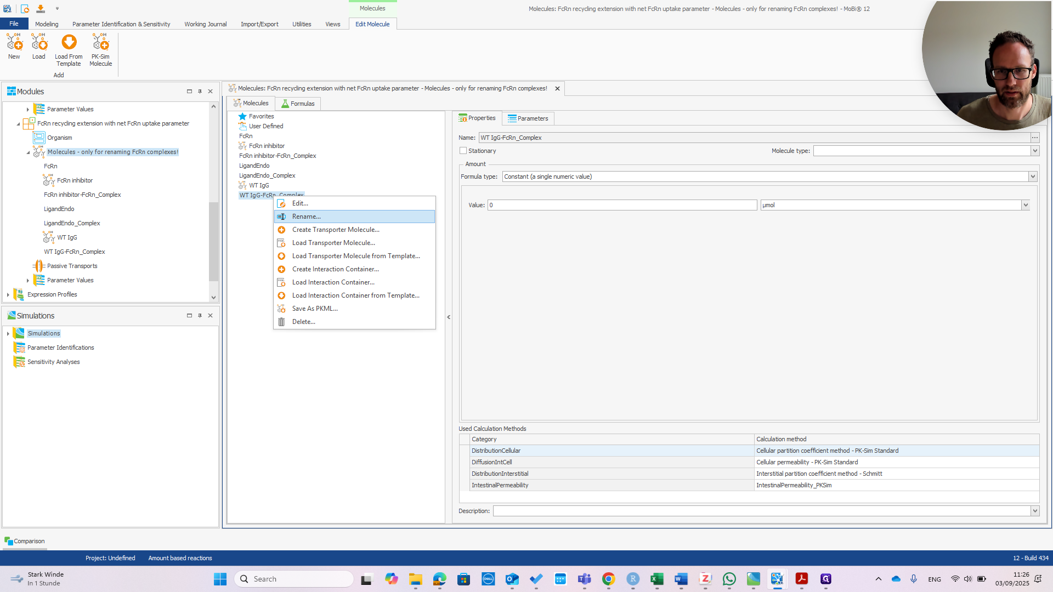Click the PK-Sim Molecule ribbon icon

coord(100,43)
